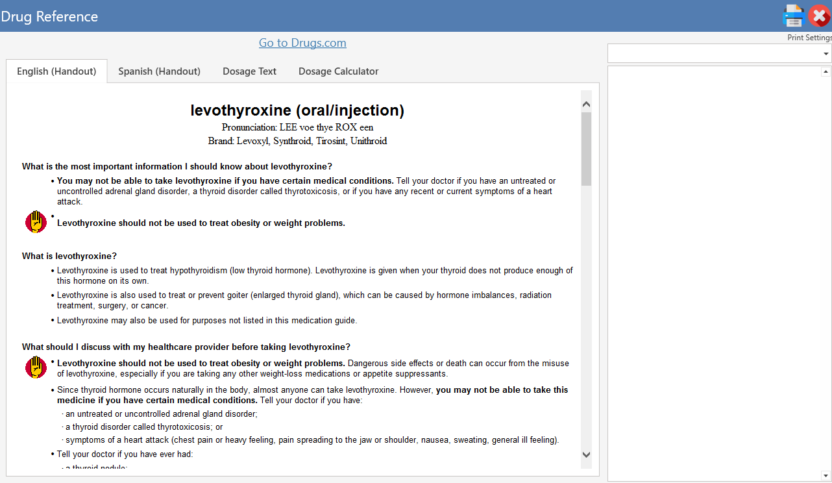832x483 pixels.
Task: Click the handout scrollbar up arrow
Action: pos(586,104)
